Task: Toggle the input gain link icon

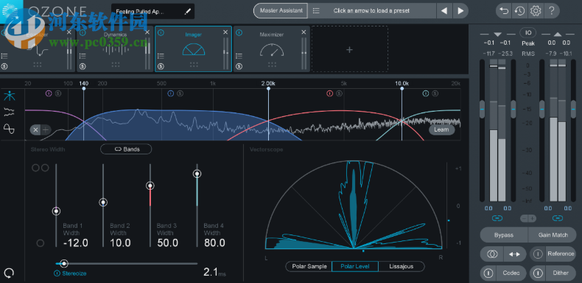Action: tap(497, 218)
